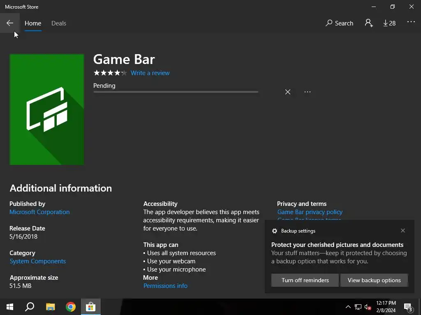The image size is (421, 315).
Task: Click the network status tray icon
Action: pos(358,307)
